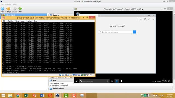Click Edge search or enter web address field
The image size is (175, 98).
[x=116, y=32]
